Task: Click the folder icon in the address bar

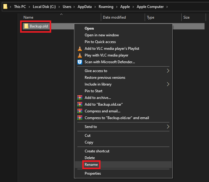Action: point(5,6)
